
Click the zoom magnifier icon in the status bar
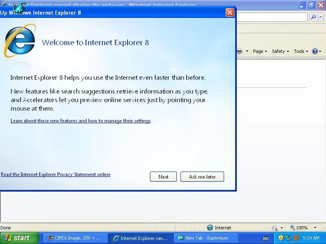pos(292,227)
